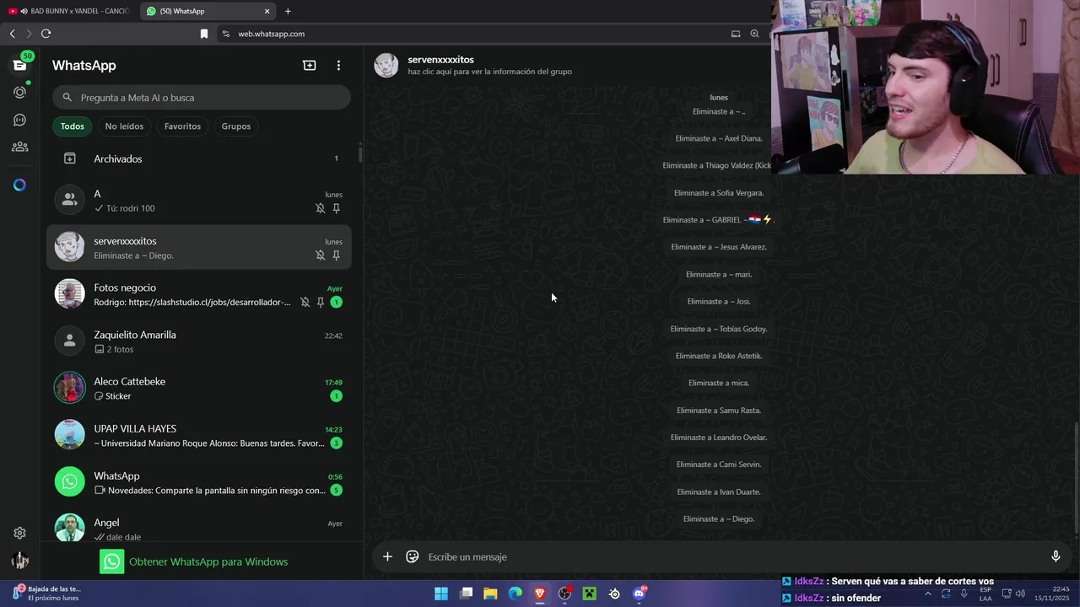Click the muted bell on servenxxxxitos chat
Screen dimensions: 1080x607
(320, 255)
